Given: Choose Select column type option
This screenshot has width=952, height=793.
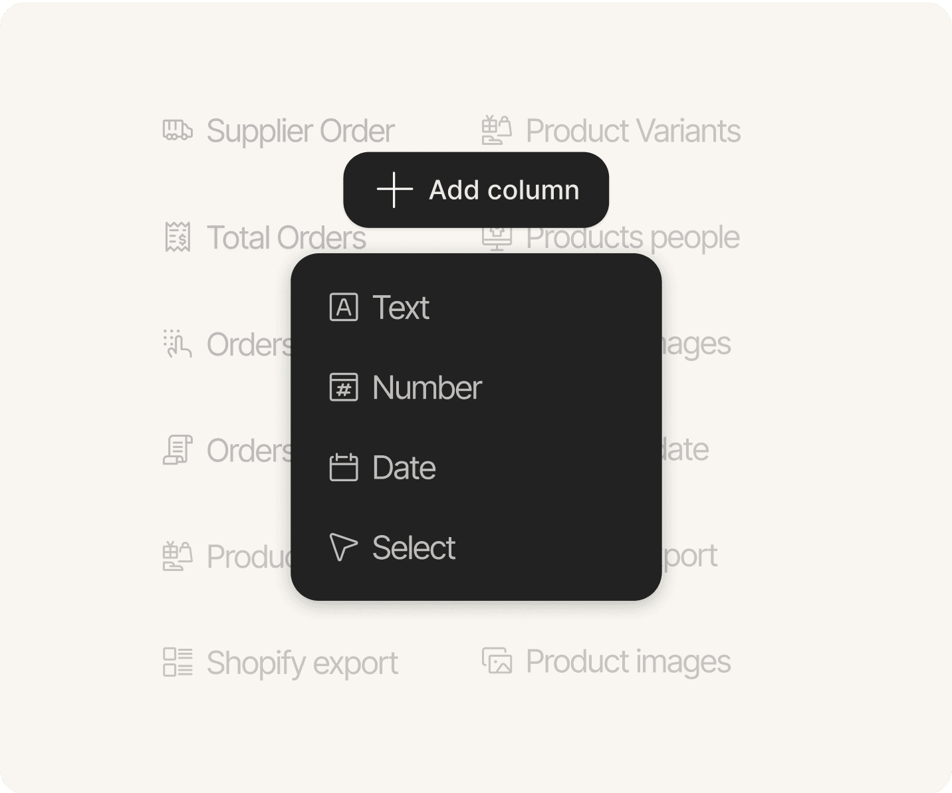Looking at the screenshot, I should pyautogui.click(x=414, y=548).
